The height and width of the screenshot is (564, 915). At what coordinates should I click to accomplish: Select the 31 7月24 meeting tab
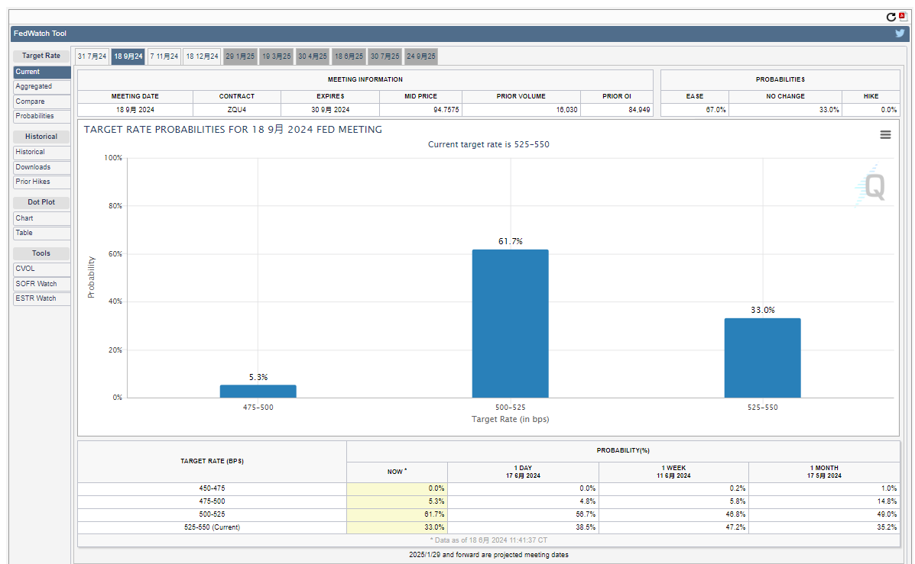92,56
